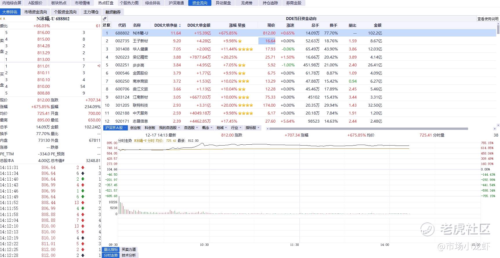
Task: Click the sell-5 price 816.00
Action: coord(44,32)
